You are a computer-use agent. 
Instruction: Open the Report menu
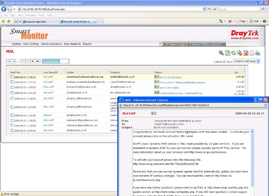(87, 44)
